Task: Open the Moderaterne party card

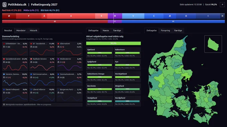Action: 69,64
